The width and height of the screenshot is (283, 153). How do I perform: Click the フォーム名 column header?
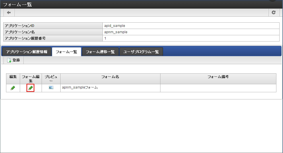pyautogui.click(x=110, y=79)
